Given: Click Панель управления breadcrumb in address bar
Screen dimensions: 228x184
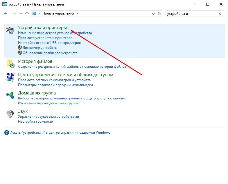Looking at the screenshot, I should point(58,13).
